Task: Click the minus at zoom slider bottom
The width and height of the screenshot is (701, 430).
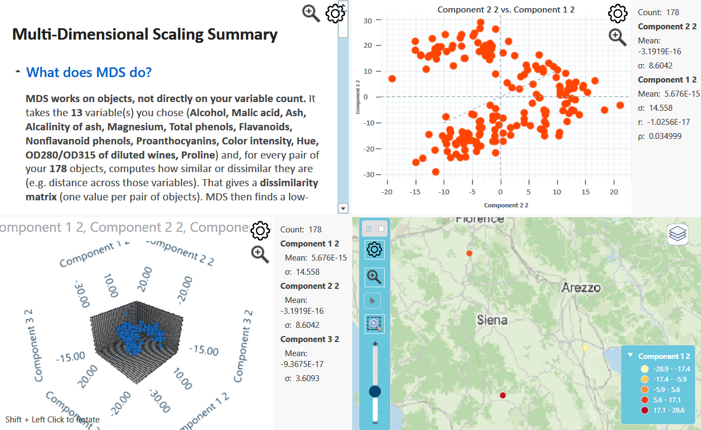Action: tap(375, 423)
